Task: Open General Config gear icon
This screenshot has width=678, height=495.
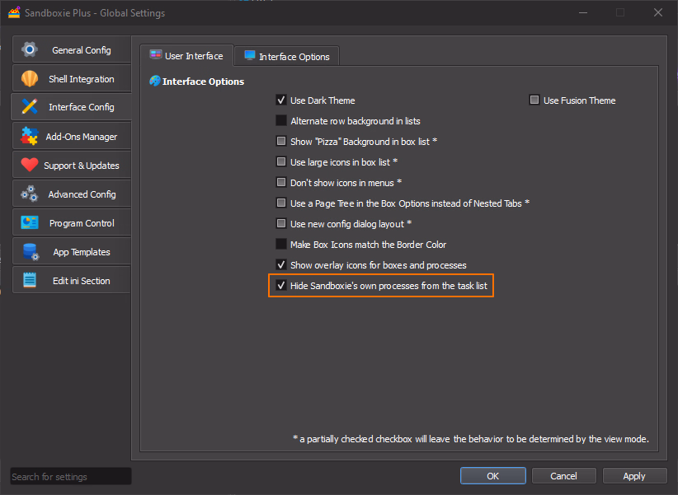Action: [x=30, y=49]
